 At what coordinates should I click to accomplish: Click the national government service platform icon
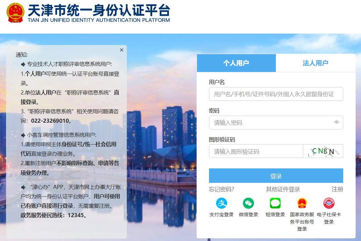[302, 203]
